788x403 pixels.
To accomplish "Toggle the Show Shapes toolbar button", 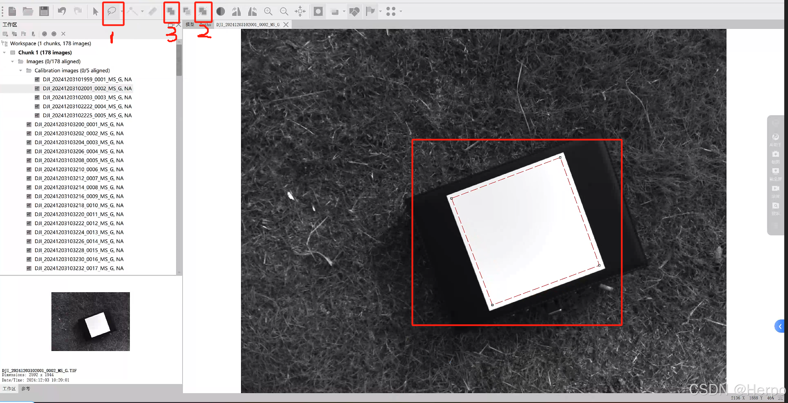I will tap(354, 12).
